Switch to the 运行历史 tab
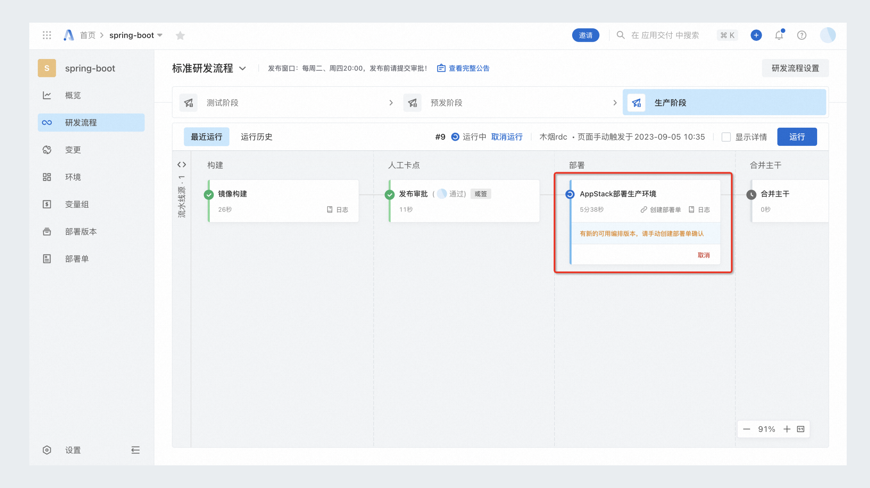The width and height of the screenshot is (870, 488). click(x=256, y=137)
